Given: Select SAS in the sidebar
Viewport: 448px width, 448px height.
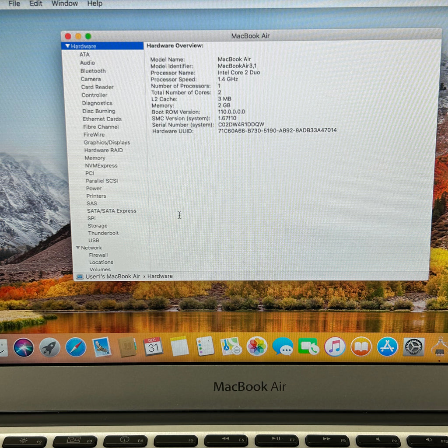Looking at the screenshot, I should point(92,203).
